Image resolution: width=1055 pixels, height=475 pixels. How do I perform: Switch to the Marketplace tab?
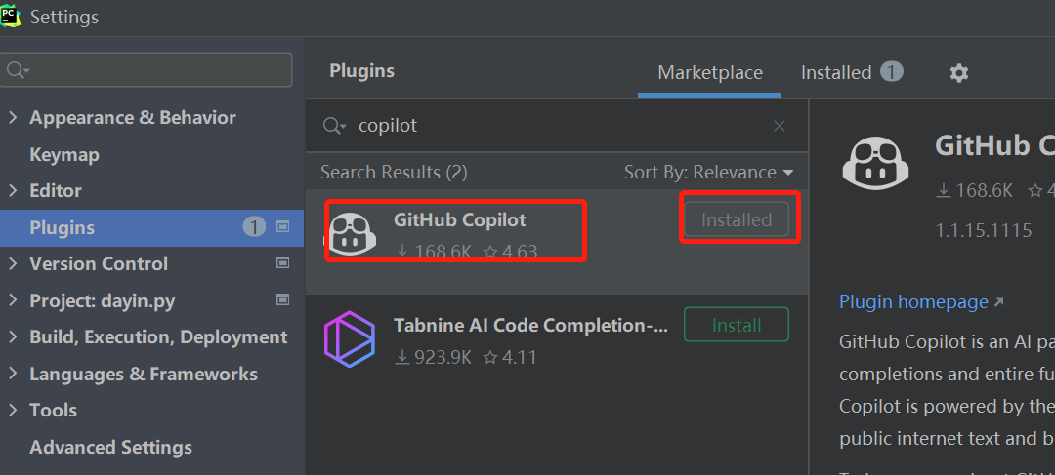pos(710,72)
